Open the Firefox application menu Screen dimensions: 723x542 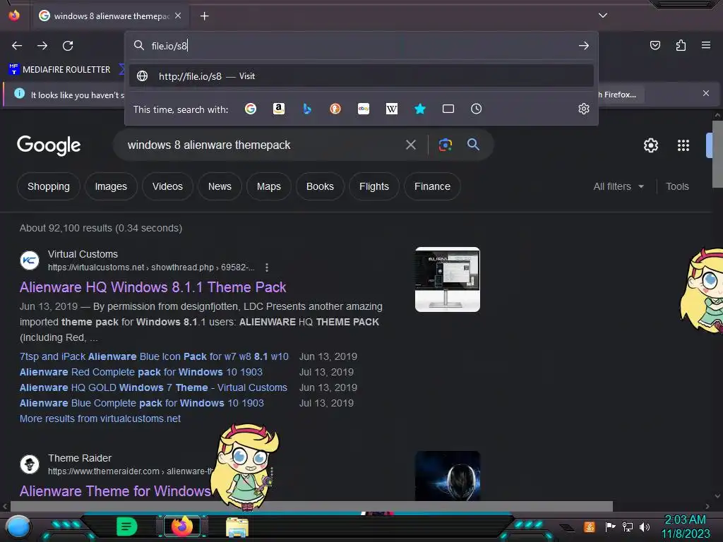706,45
